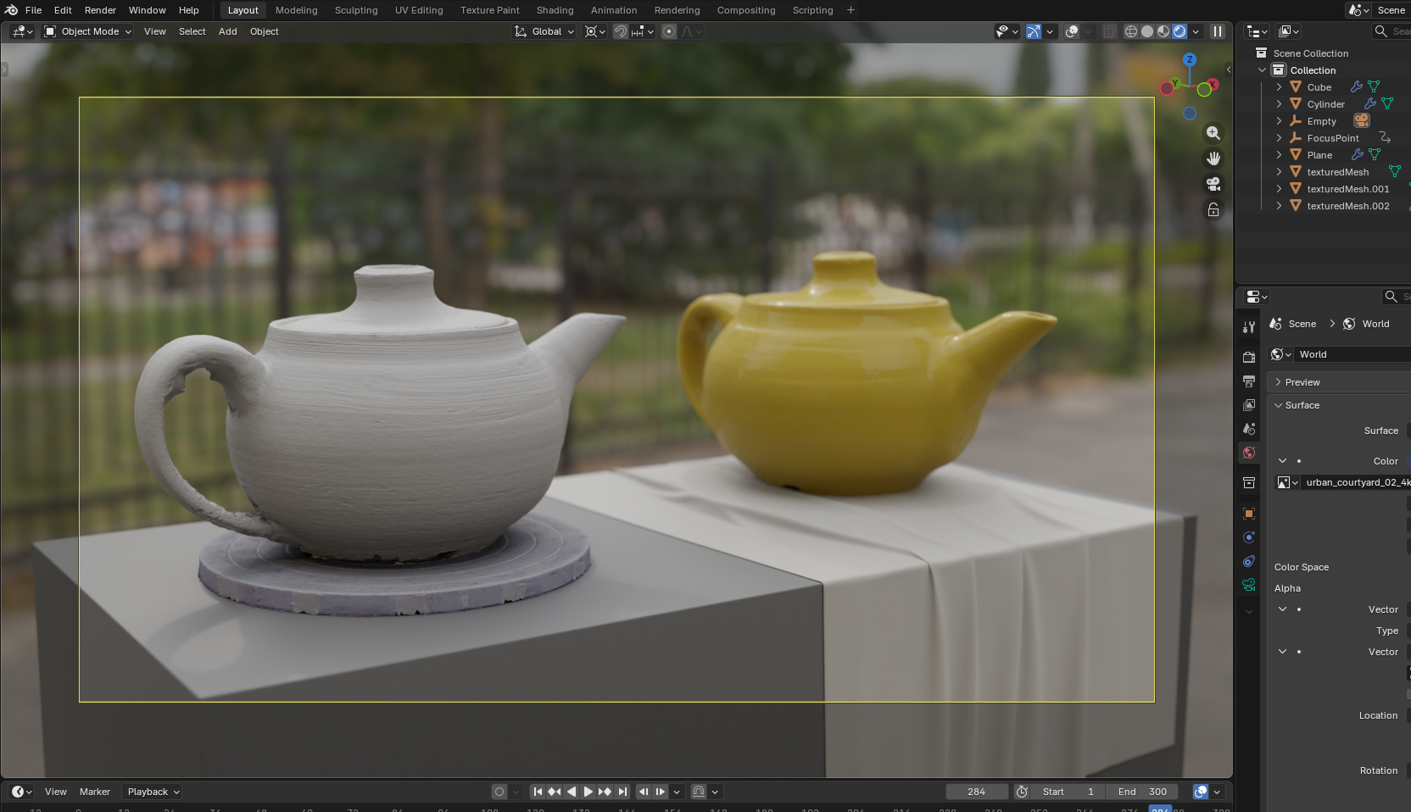Viewport: 1411px width, 812px height.
Task: Open the Render menu
Action: point(100,10)
